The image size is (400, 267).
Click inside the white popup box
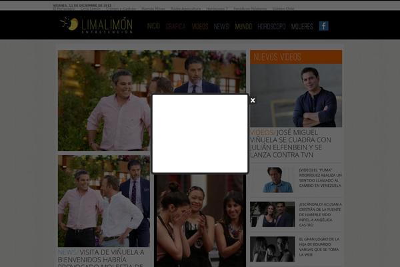click(200, 133)
